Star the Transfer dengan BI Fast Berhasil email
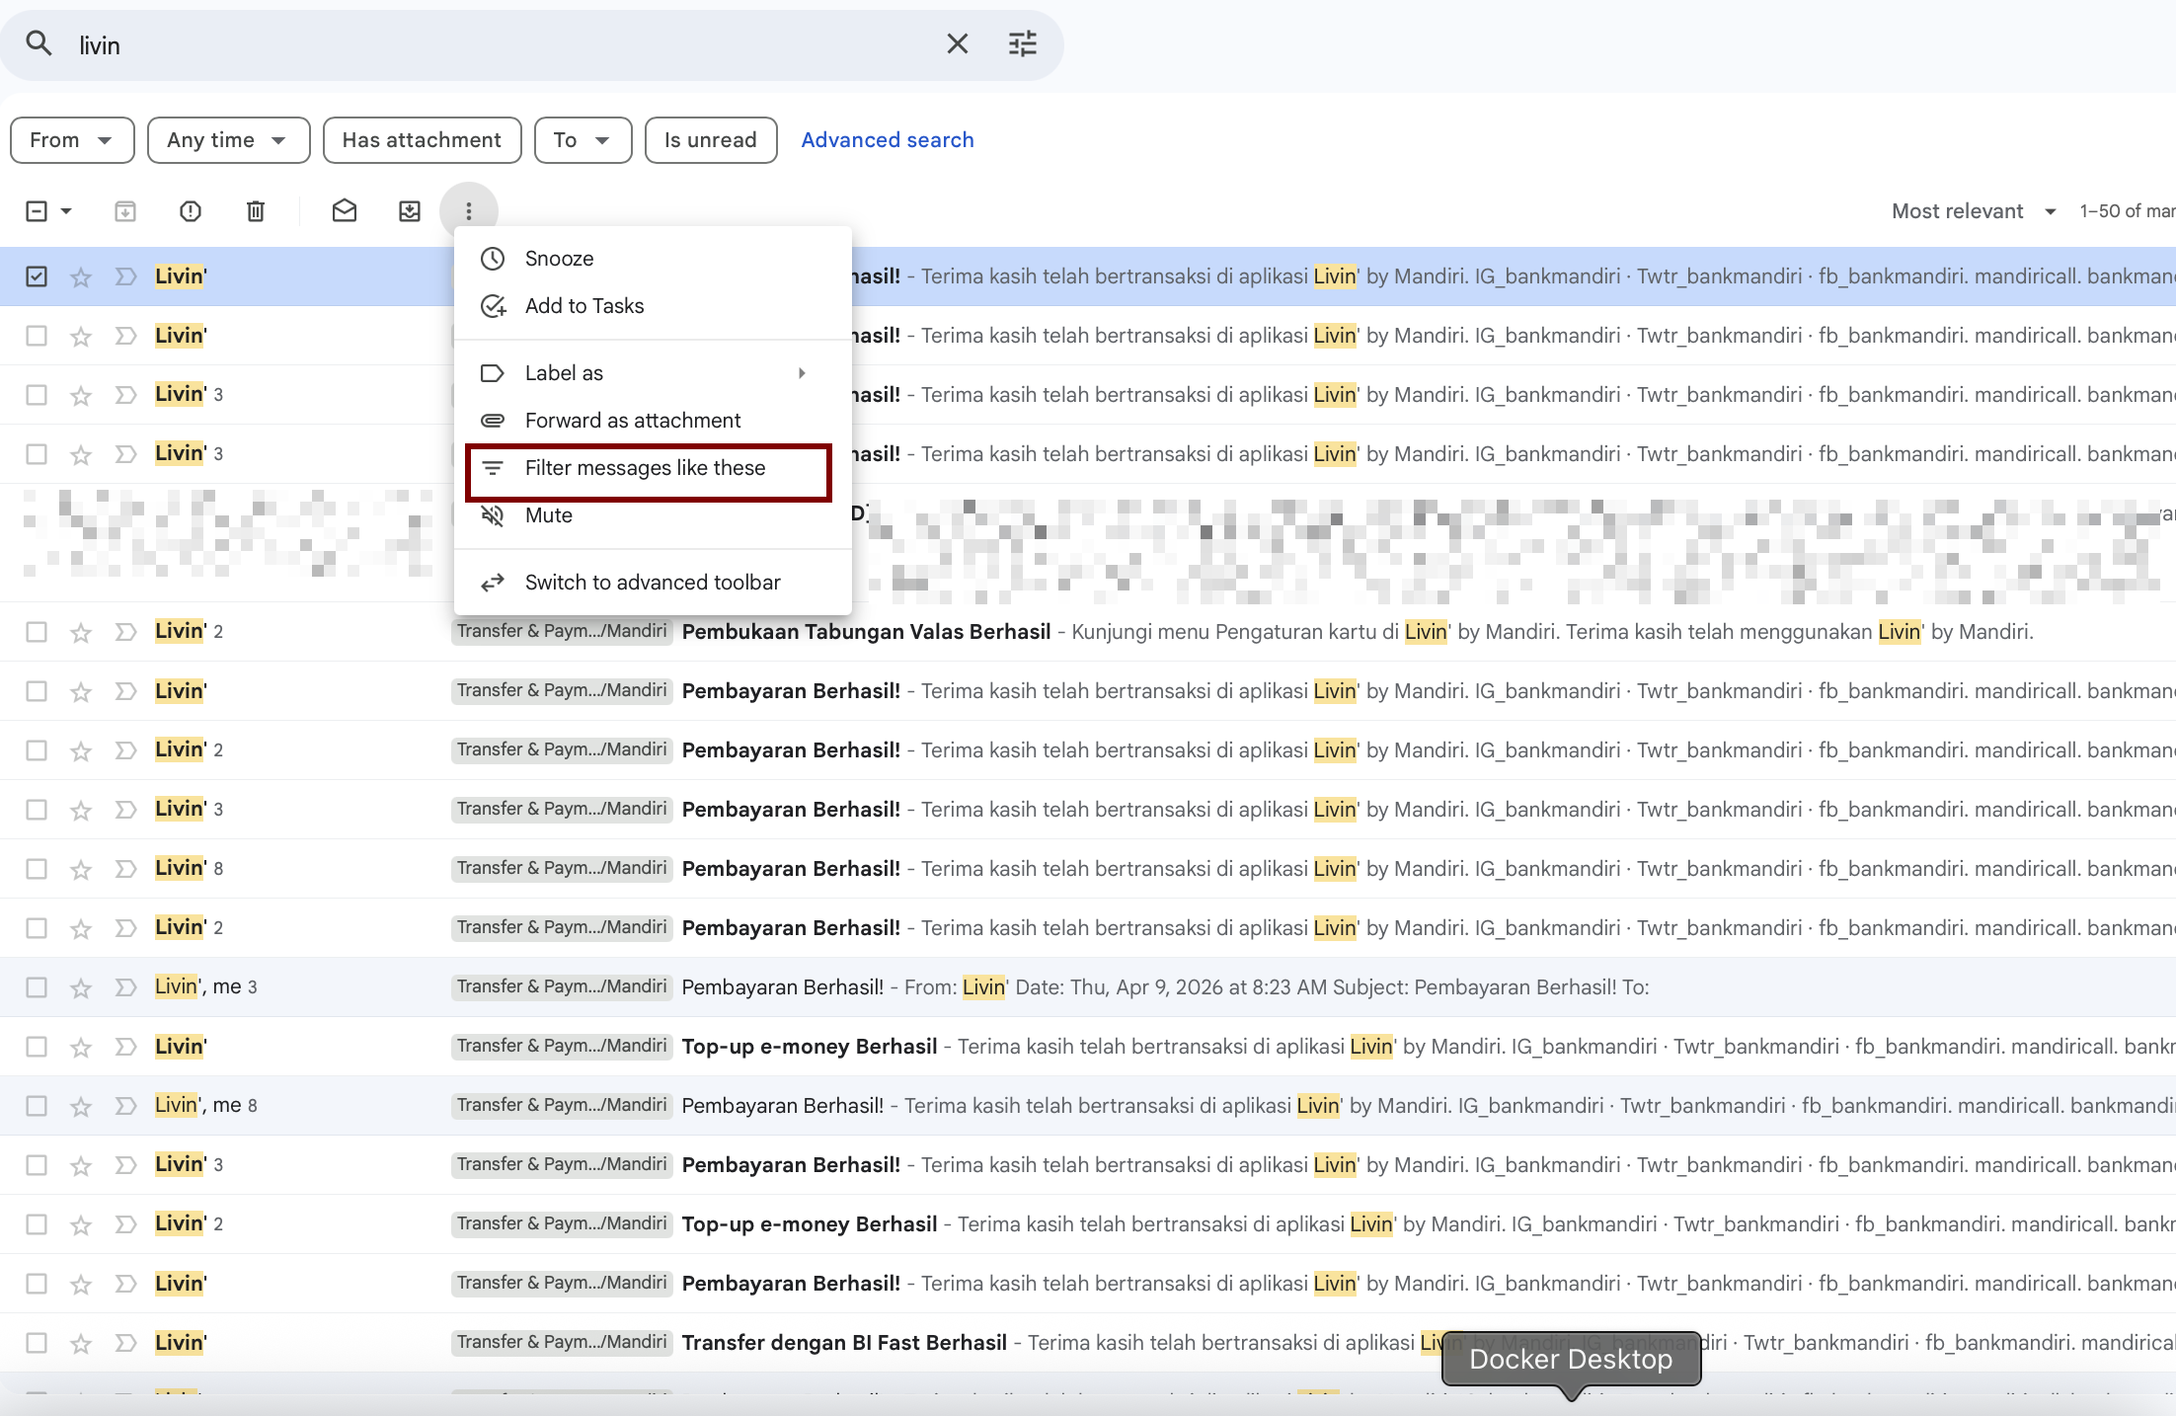The image size is (2176, 1416). pos(81,1343)
